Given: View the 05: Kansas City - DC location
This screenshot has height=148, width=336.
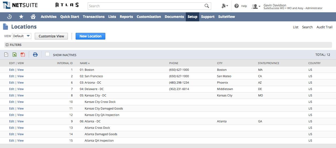Looking at the screenshot, I should click(x=21, y=95).
